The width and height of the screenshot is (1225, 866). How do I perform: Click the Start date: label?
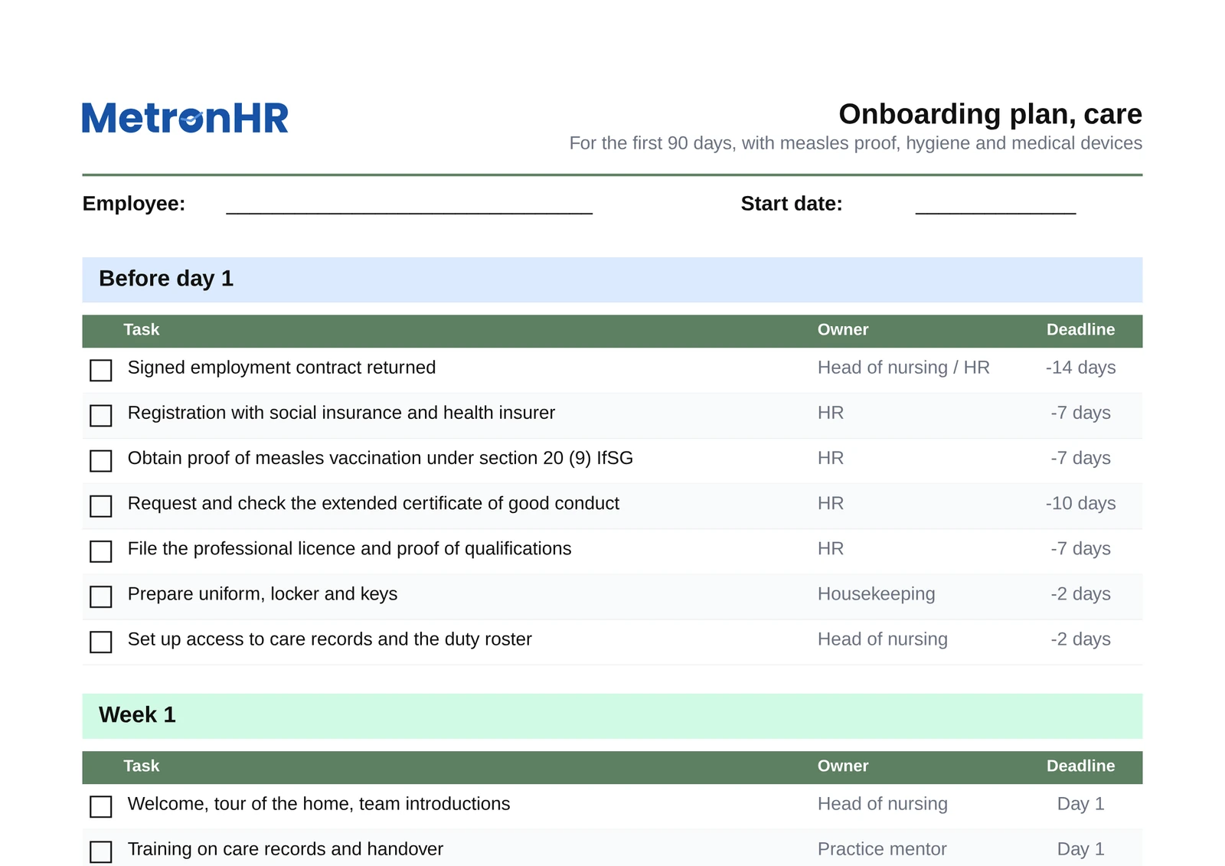tap(791, 204)
